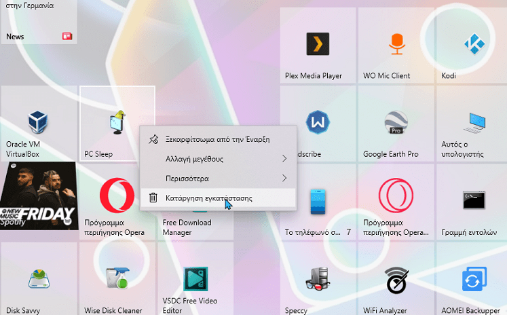Choose Ξεκαρφίτσωμα από την Έναρξη menu entry
507x315 pixels.
click(219, 139)
